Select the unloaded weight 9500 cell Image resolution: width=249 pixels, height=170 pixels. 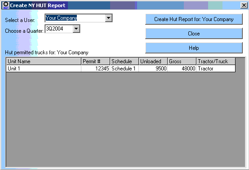click(x=153, y=69)
